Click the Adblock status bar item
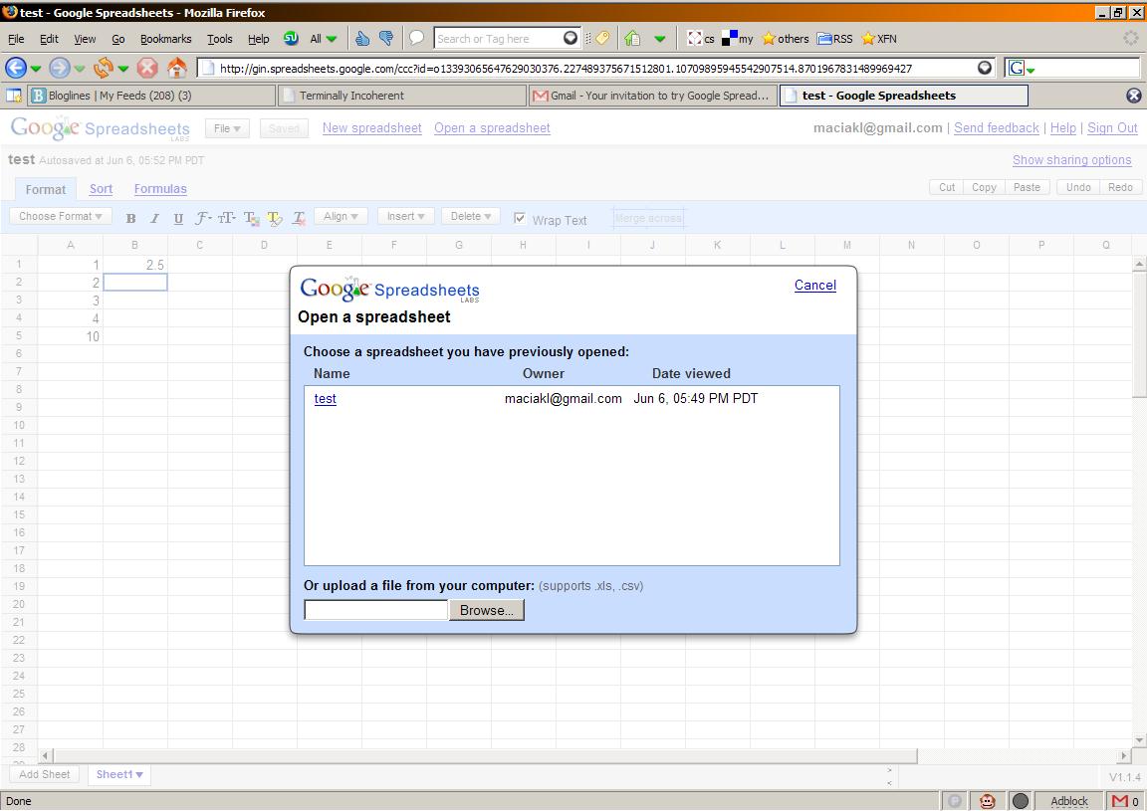1147x811 pixels. pos(1068,801)
